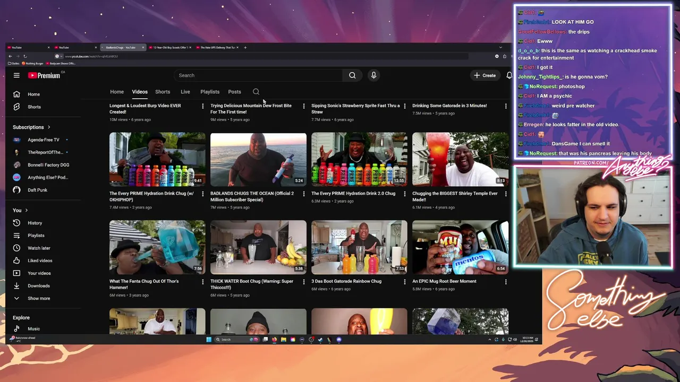Open the Dailies bookmarks folder

14,63
